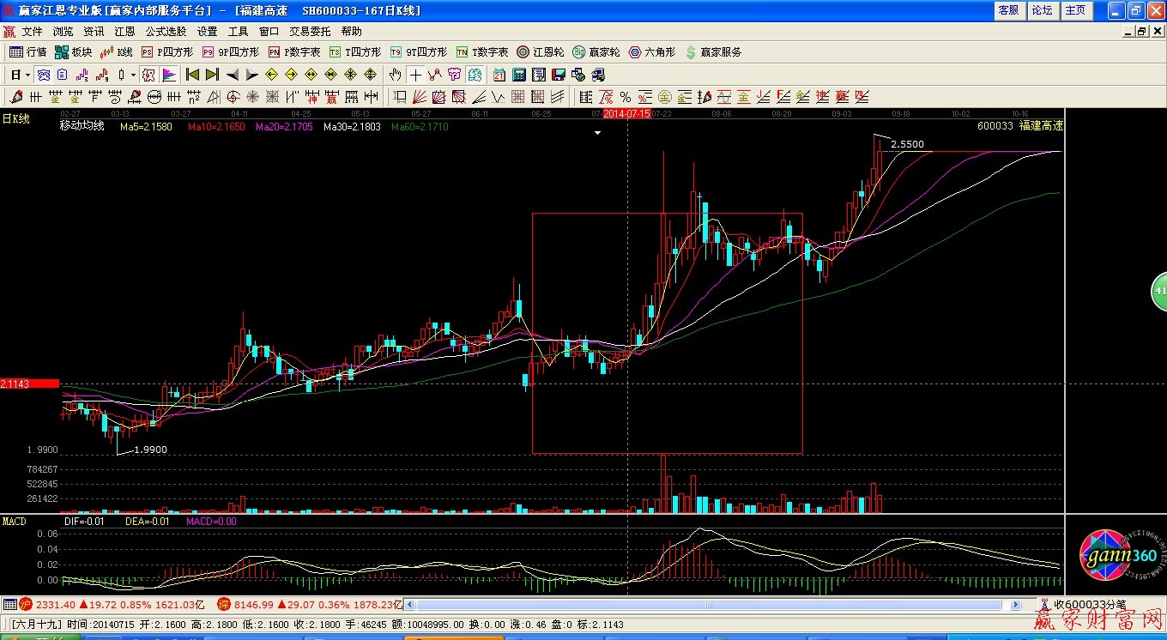This screenshot has height=640, width=1167.
Task: Expand the candlestick style dropdown arrow
Action: point(133,75)
